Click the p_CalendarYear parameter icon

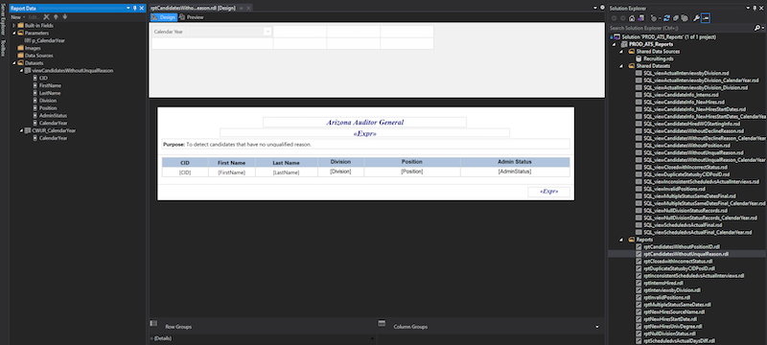coord(28,40)
